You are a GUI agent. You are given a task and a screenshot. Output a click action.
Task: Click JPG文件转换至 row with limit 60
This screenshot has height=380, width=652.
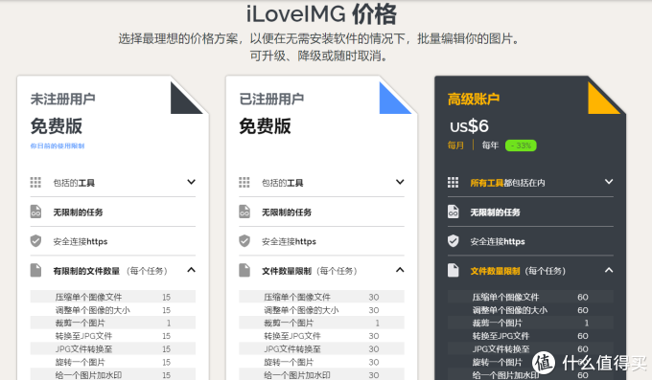click(x=530, y=348)
